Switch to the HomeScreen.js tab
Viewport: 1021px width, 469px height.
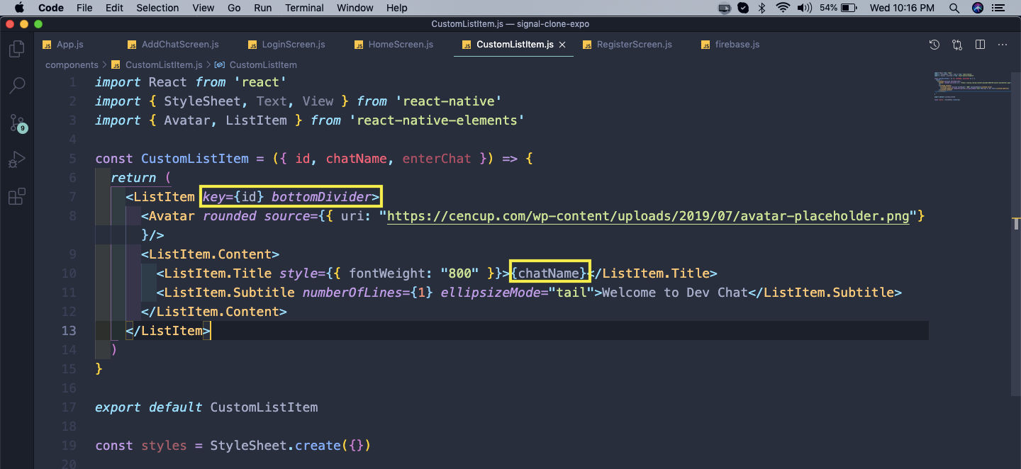[x=401, y=44]
